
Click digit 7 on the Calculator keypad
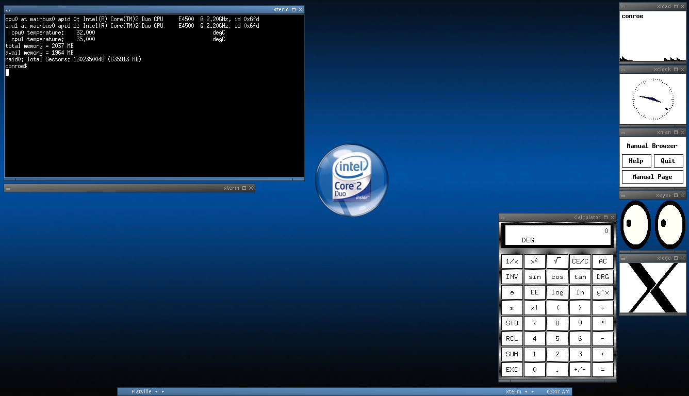coord(535,323)
